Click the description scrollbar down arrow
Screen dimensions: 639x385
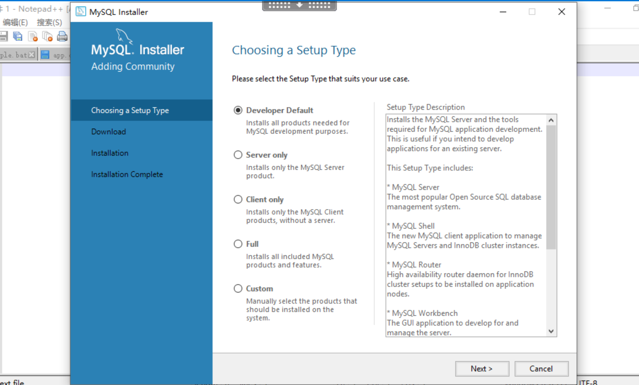pyautogui.click(x=551, y=331)
